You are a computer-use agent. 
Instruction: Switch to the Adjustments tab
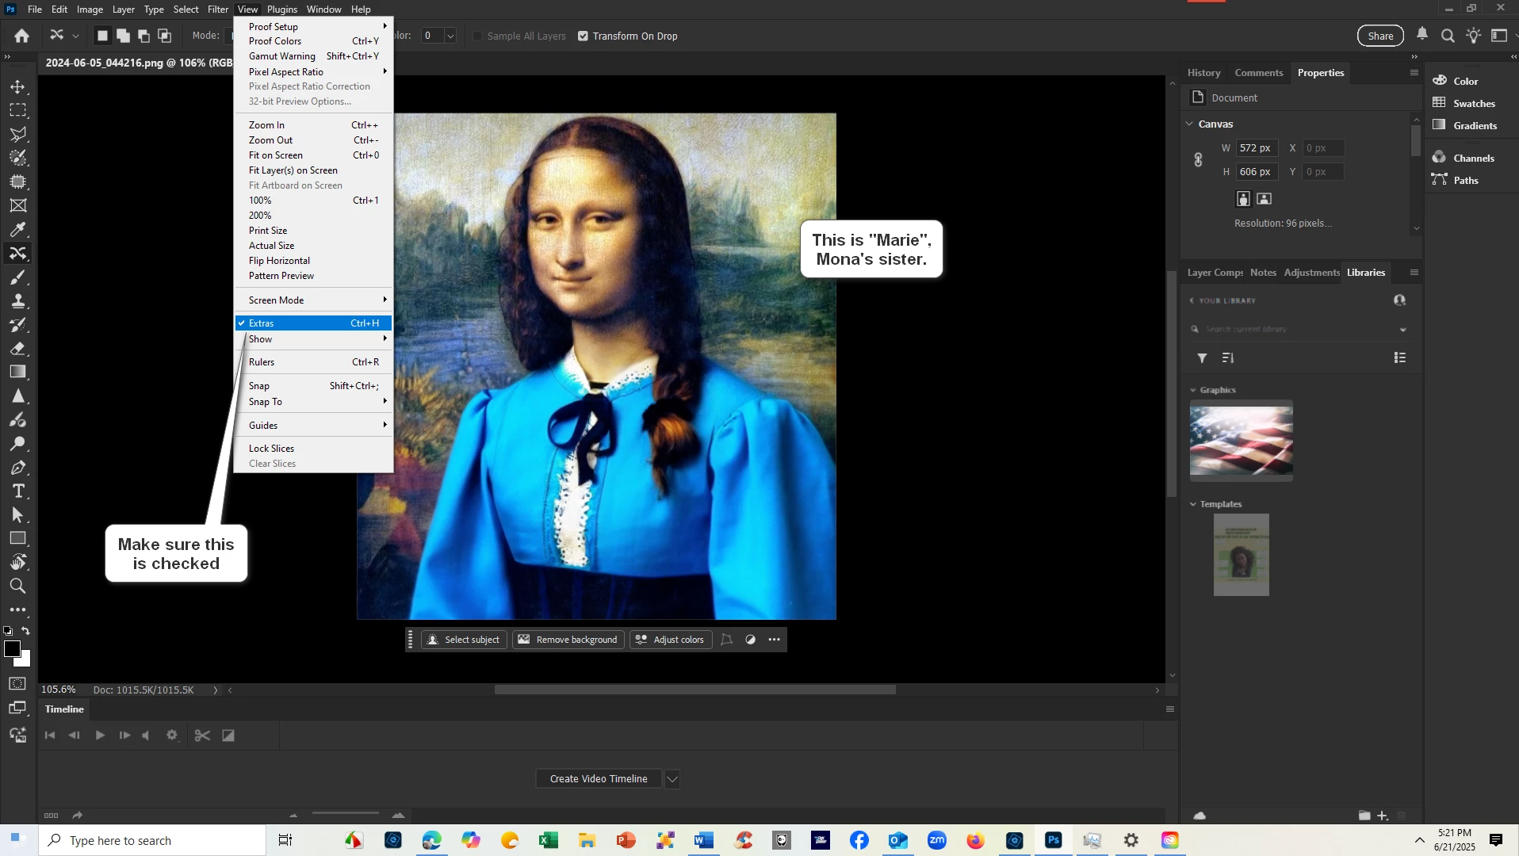point(1311,273)
